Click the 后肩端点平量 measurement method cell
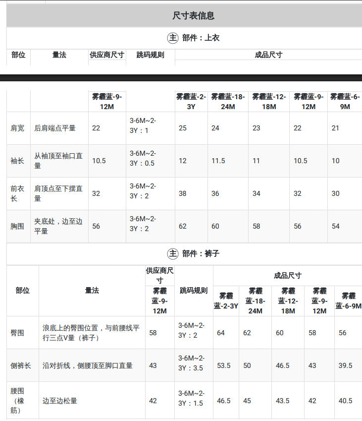 [55, 128]
